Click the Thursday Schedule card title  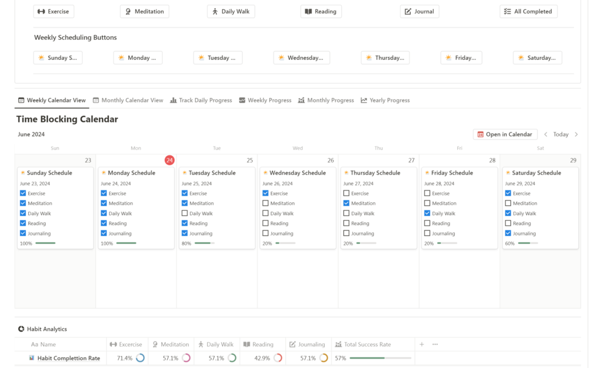pos(375,173)
